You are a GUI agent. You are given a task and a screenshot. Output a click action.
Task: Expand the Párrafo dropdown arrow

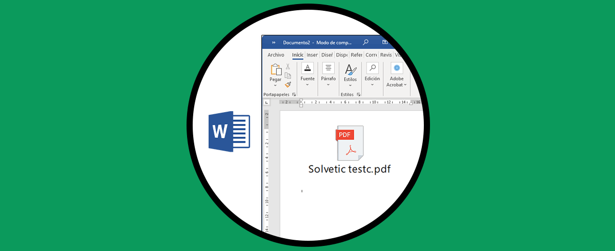[x=329, y=85]
